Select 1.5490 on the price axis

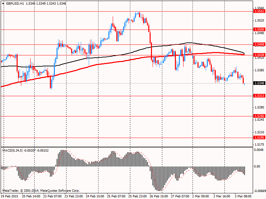pyautogui.click(x=259, y=33)
